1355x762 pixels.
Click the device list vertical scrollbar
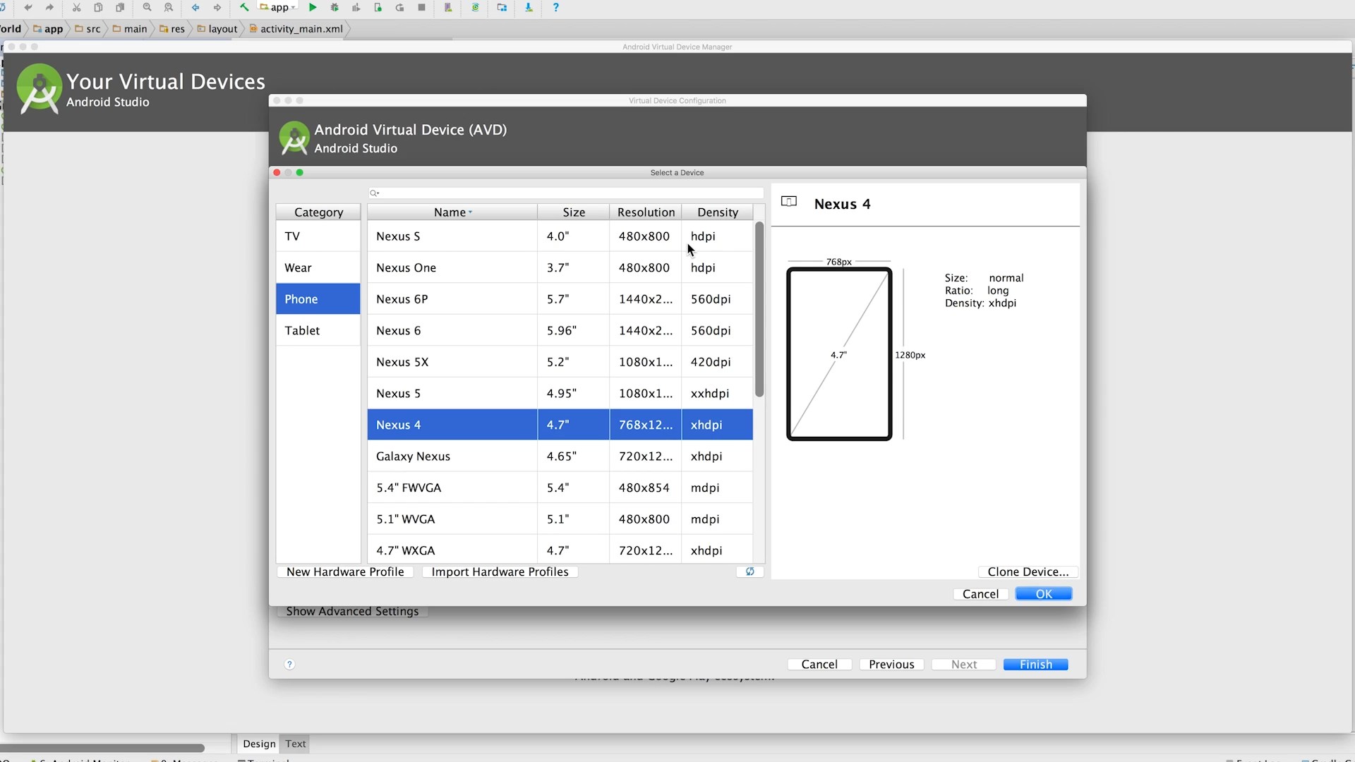coord(759,309)
